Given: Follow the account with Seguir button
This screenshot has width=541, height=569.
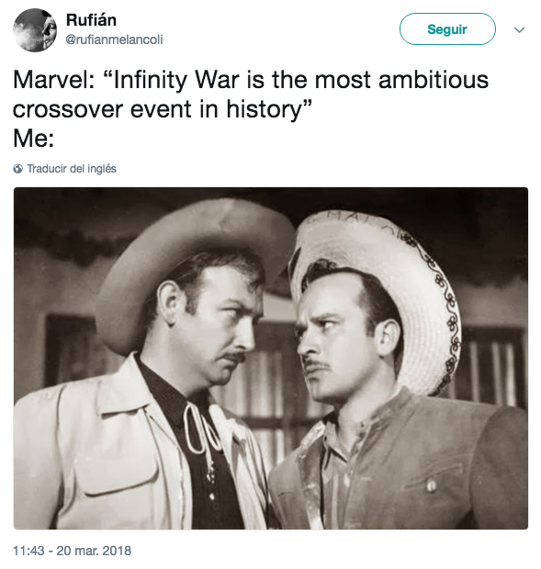Looking at the screenshot, I should point(447,29).
